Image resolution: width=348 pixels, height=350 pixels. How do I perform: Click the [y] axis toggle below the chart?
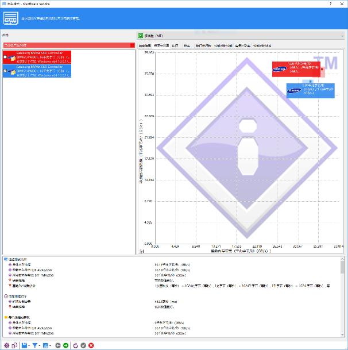[x=142, y=251]
